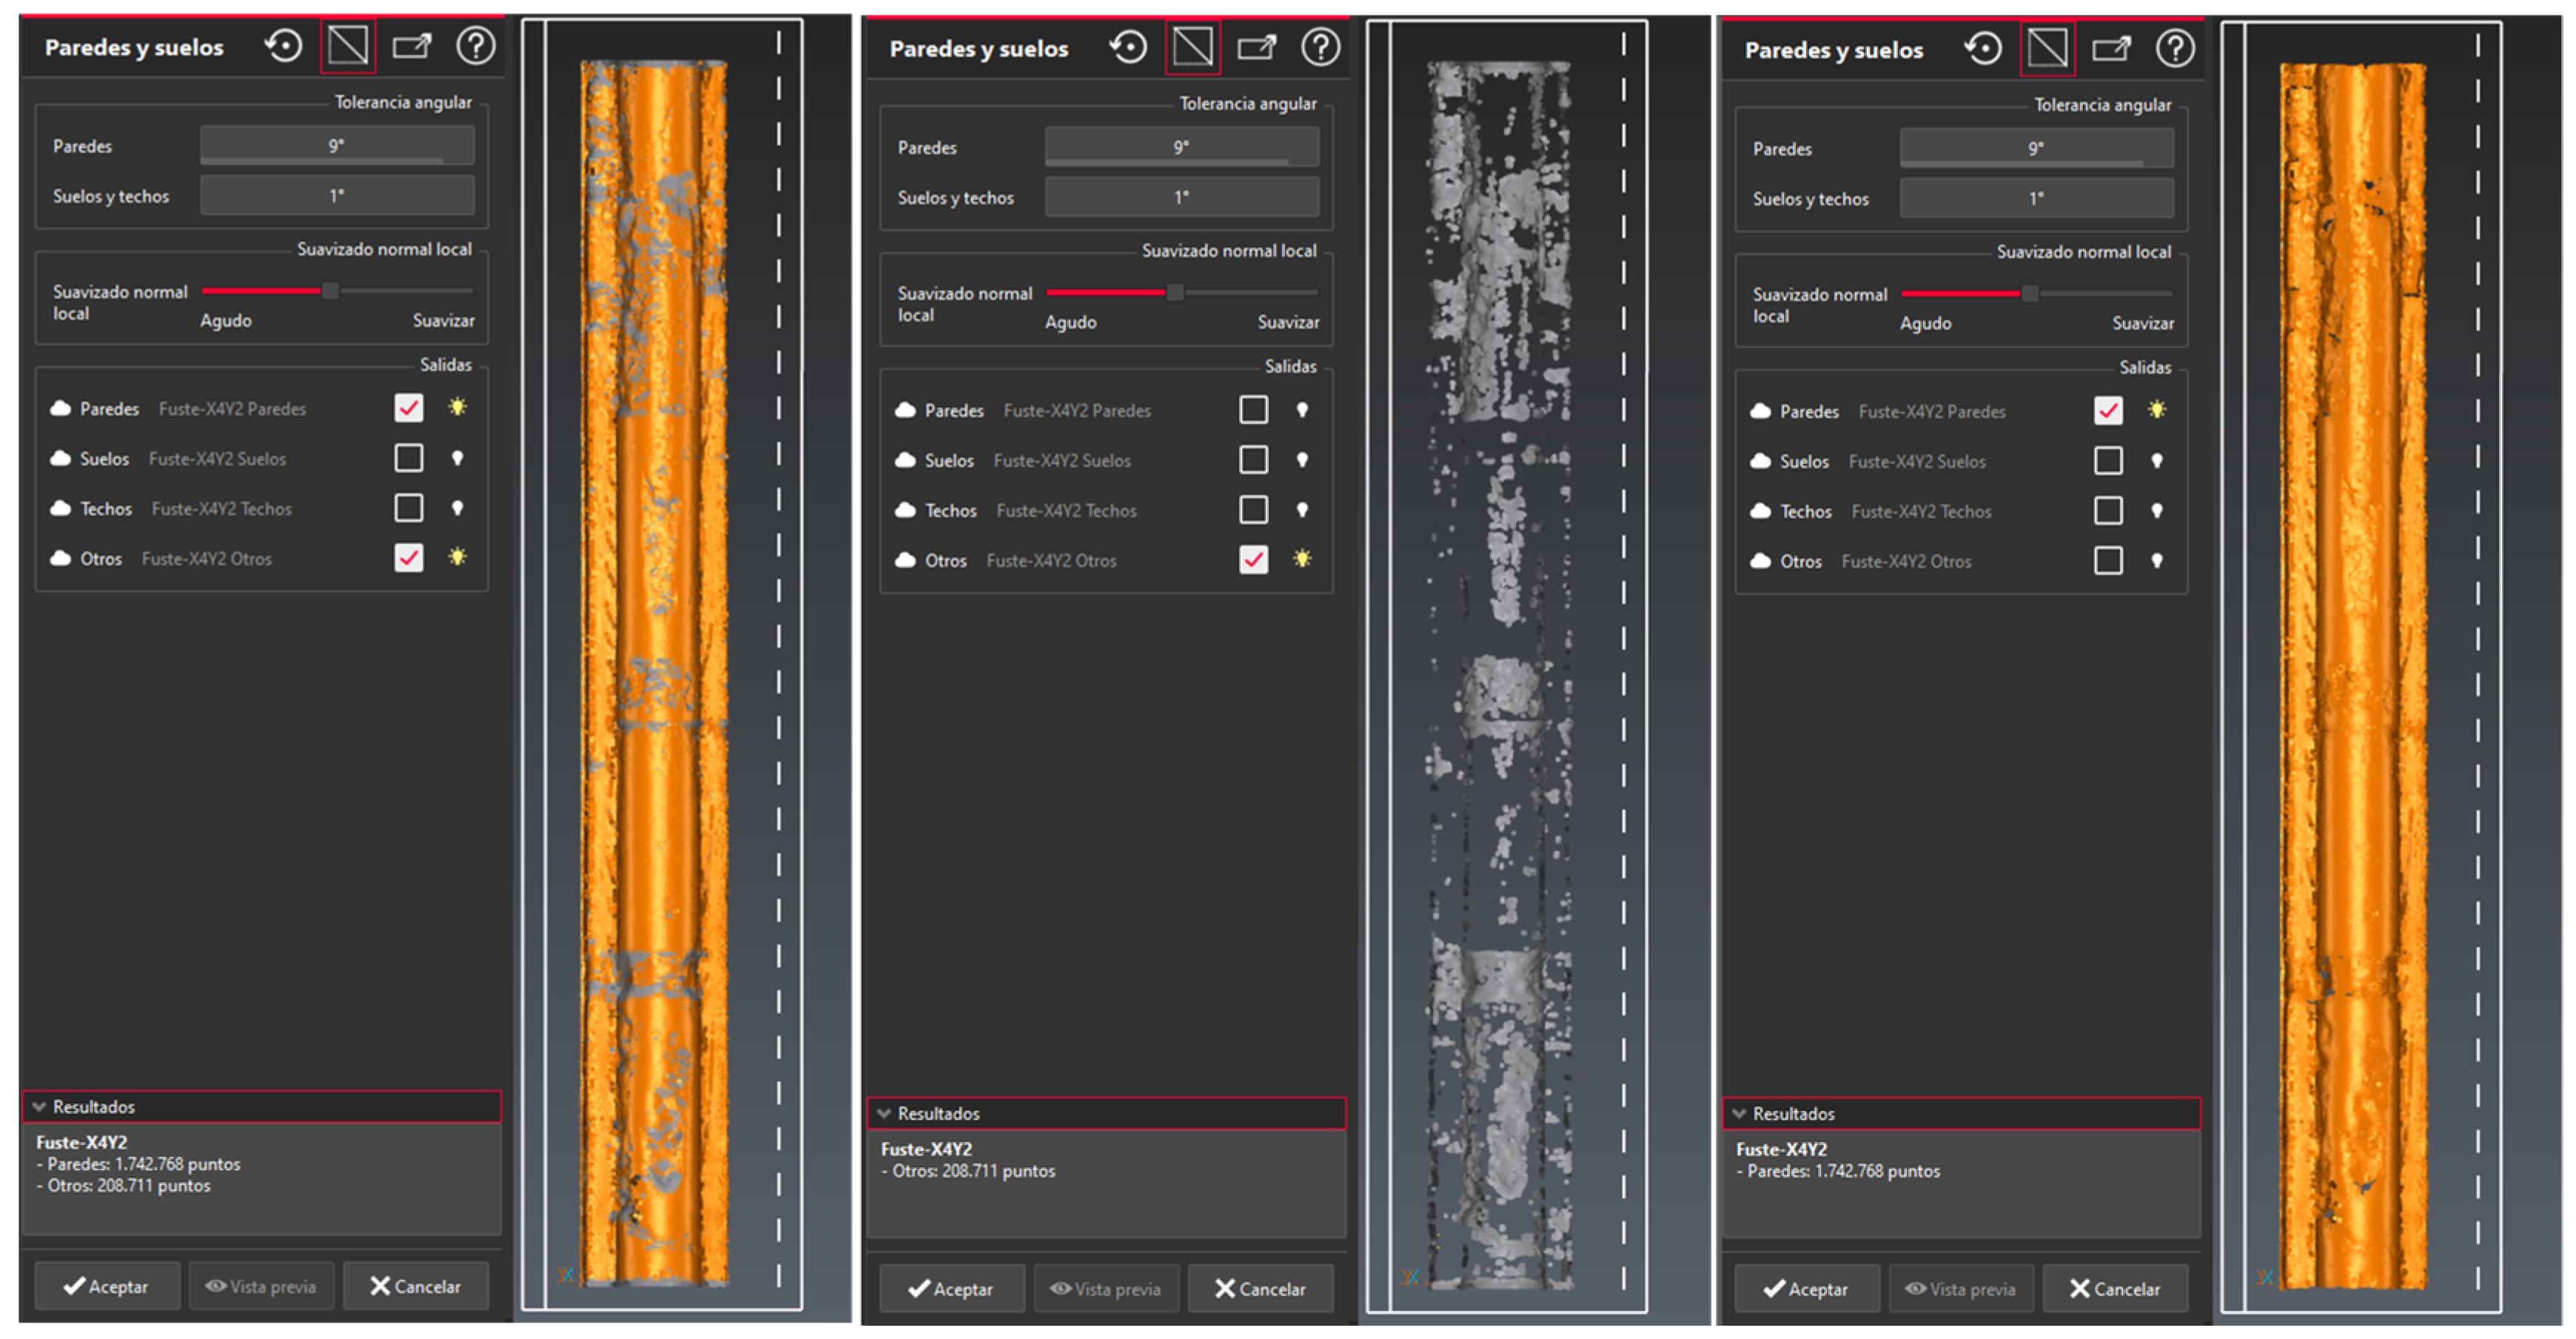Click the help question mark in middle panel

[x=1320, y=47]
